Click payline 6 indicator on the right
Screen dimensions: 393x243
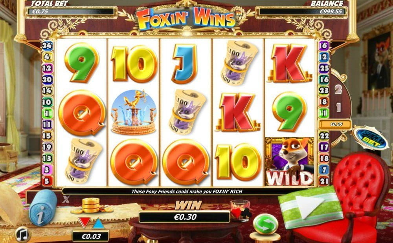[x=324, y=46]
